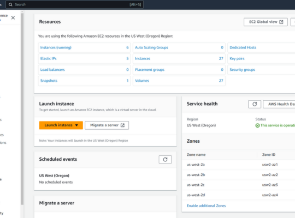Open Elastic IPs resource link
Viewport: 295px width, 218px height.
[x=49, y=58]
